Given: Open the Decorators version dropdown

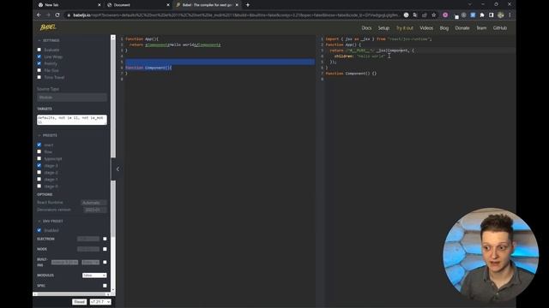Looking at the screenshot, I should [x=95, y=210].
